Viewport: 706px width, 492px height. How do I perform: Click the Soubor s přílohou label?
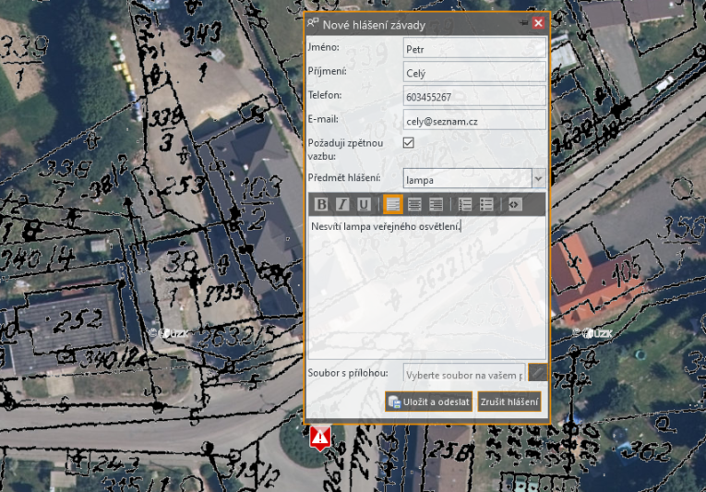348,373
